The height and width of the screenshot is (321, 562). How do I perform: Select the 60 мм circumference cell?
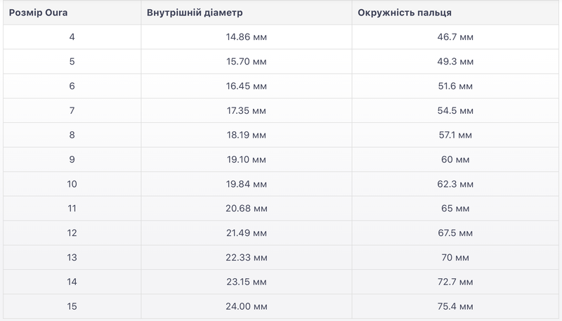click(455, 159)
